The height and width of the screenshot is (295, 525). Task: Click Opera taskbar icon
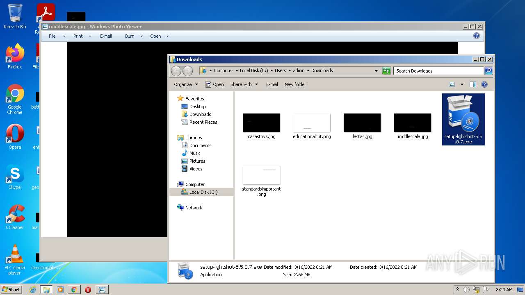pyautogui.click(x=88, y=290)
